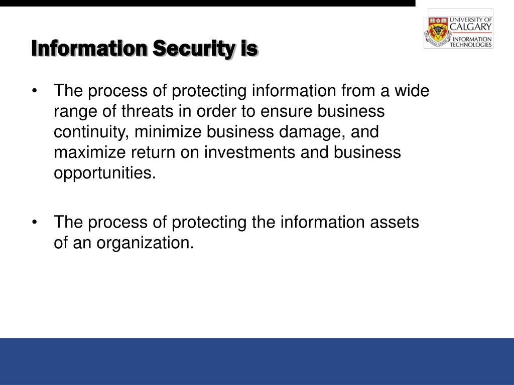Image resolution: width=514 pixels, height=385 pixels.
Task: Click the word 'wide' ending the first line
Action: coord(412,91)
